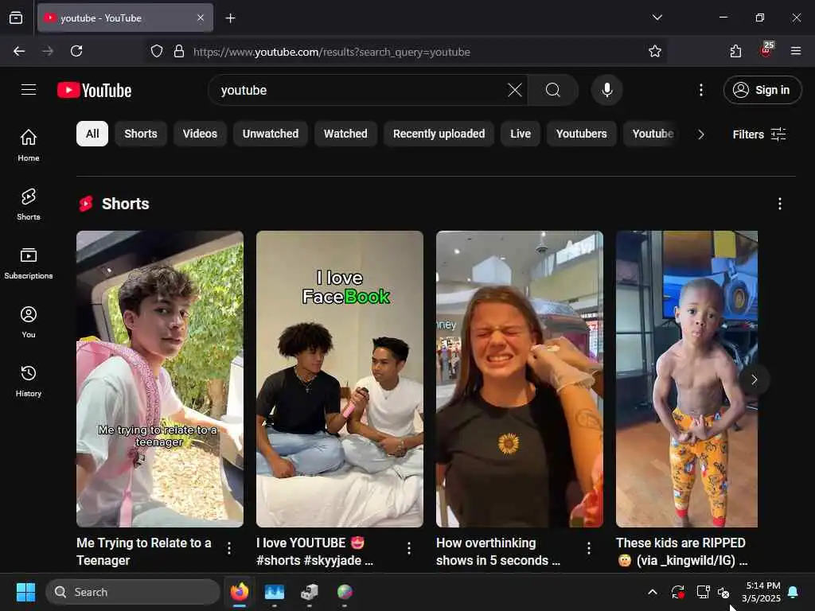Open 'These kids are RIPPED' title
Viewport: 815px width, 611px height.
point(682,551)
